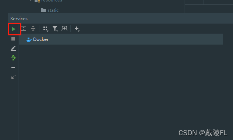This screenshot has width=233, height=140.
Task: Click the blue Docker whale icon
Action: [x=29, y=40]
